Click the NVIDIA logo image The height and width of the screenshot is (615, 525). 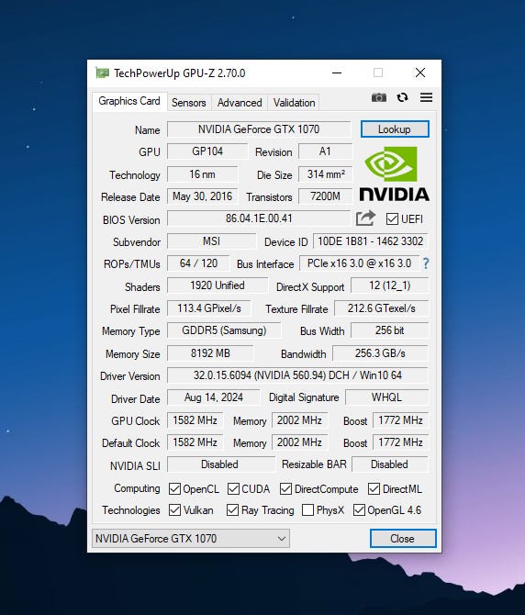394,173
